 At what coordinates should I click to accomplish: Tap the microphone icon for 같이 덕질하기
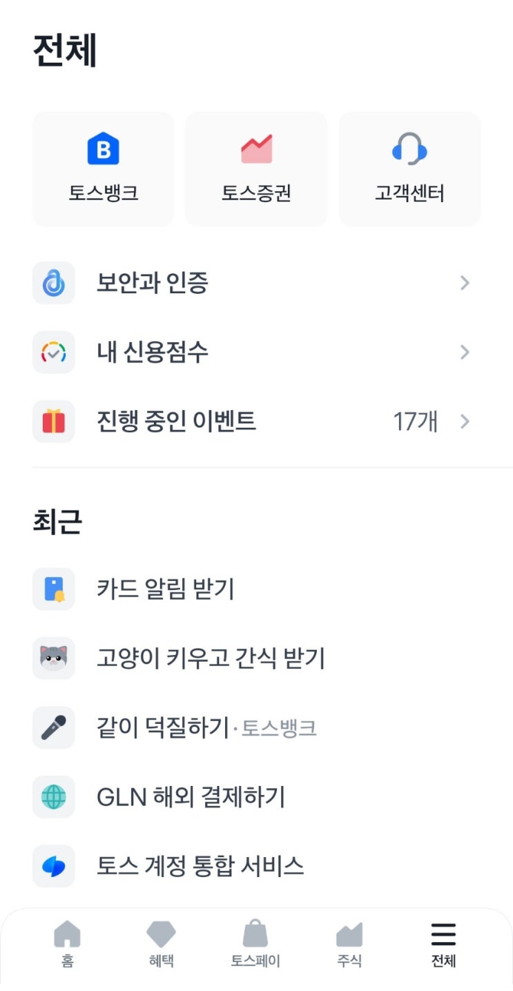coord(54,727)
